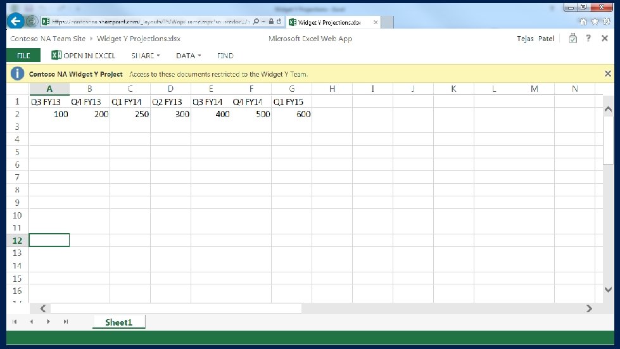Click the horizontal scrollbar right arrow
Image resolution: width=620 pixels, height=349 pixels.
coord(589,308)
